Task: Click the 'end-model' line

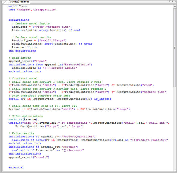Action: tap(16, 167)
